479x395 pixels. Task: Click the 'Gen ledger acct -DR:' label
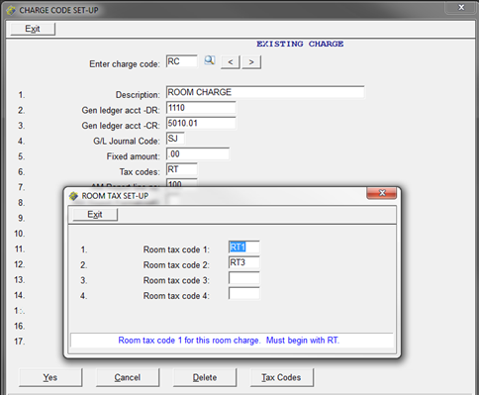[121, 110]
